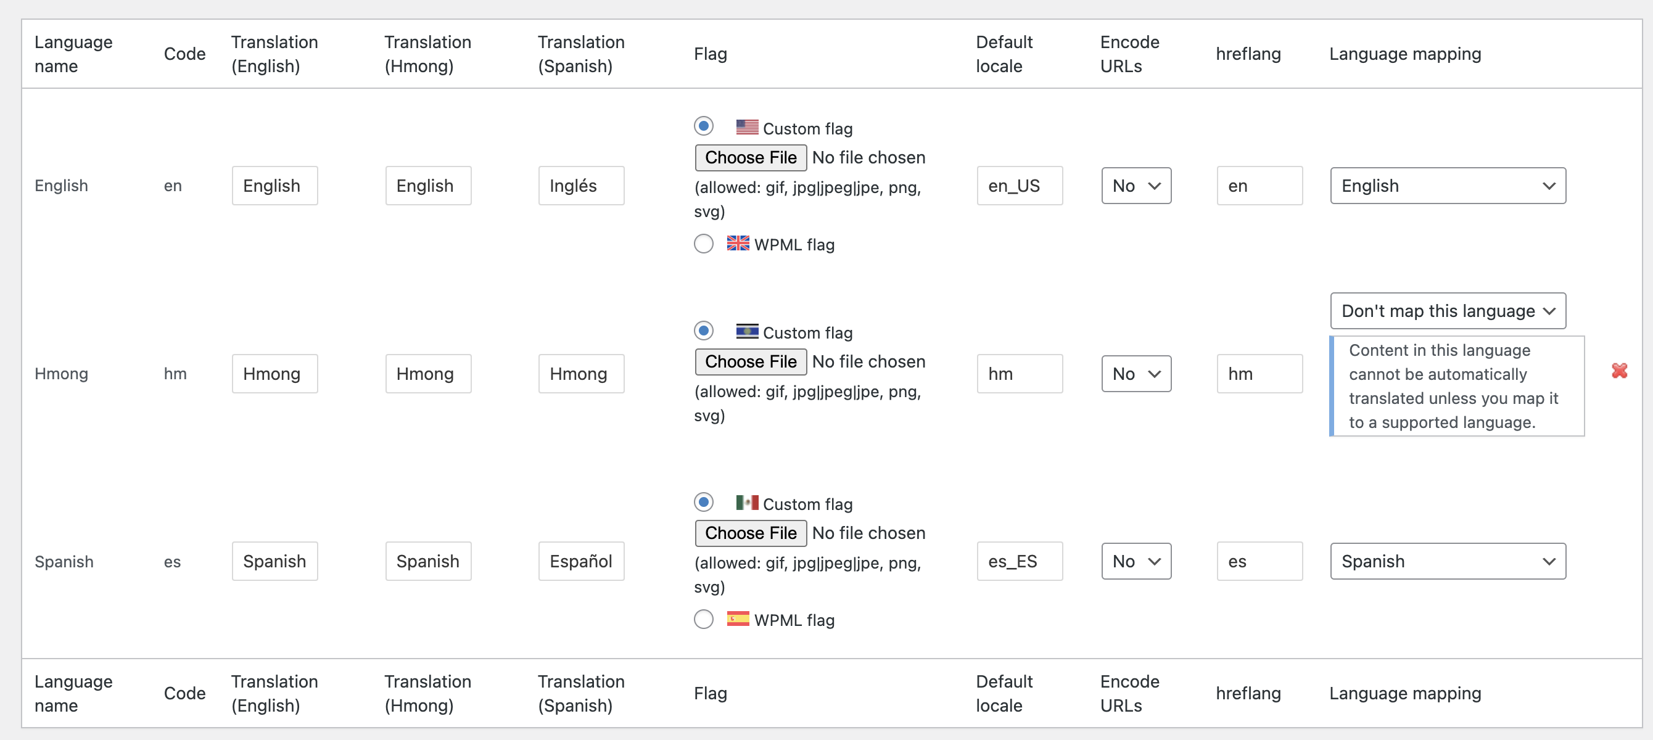Select Custom flag radio for Hmong

[x=704, y=331]
